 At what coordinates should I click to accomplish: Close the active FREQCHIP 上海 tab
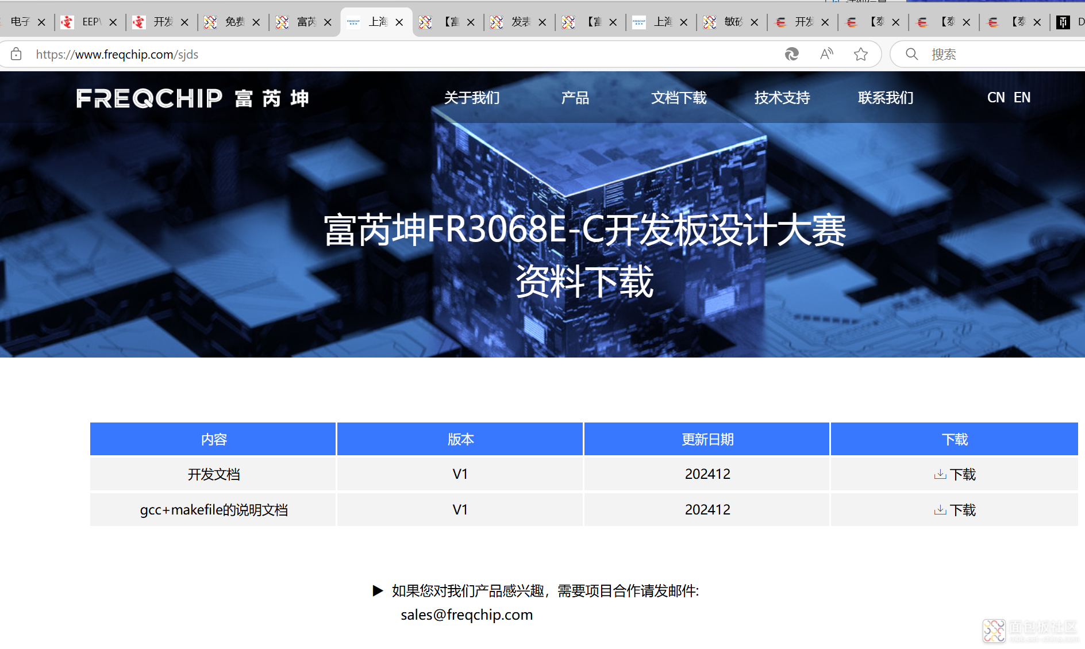[x=399, y=22]
